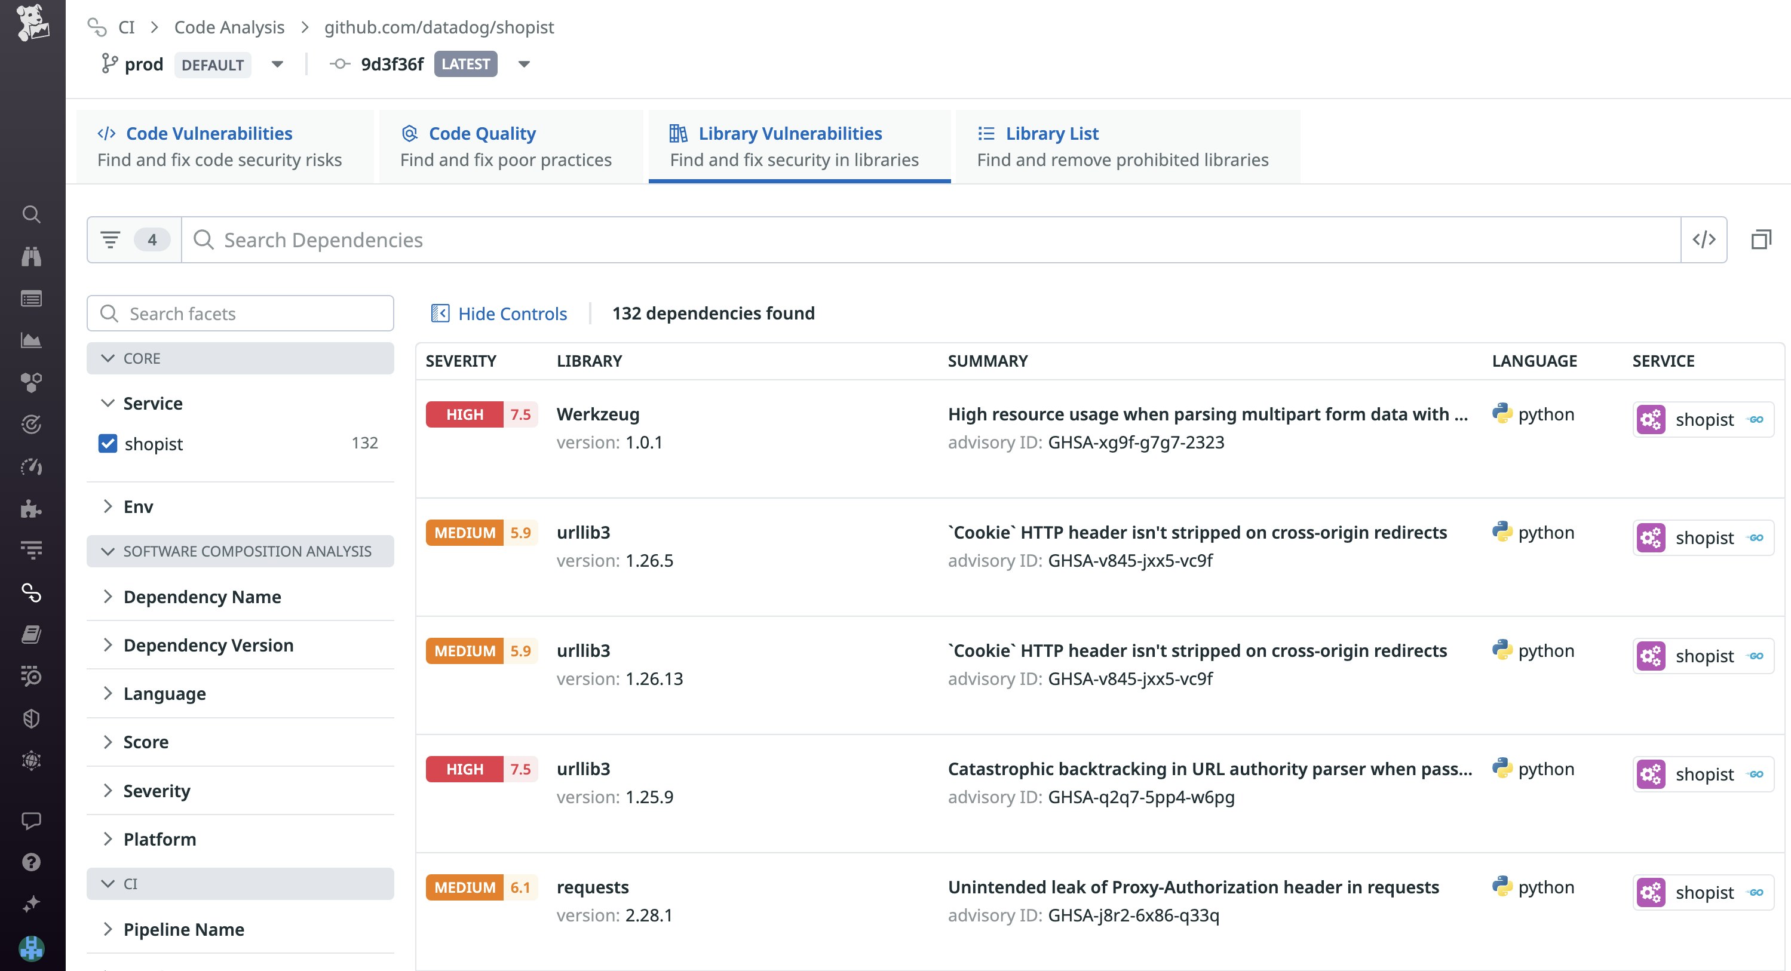Select the Security shield icon in sidebar
The image size is (1791, 971).
(x=31, y=718)
